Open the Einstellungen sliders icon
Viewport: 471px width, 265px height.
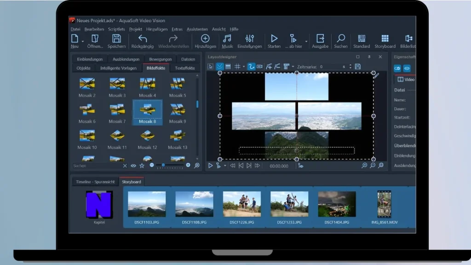pyautogui.click(x=249, y=39)
